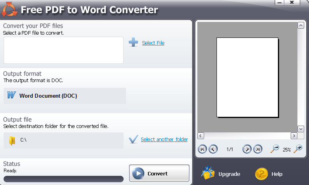Click the yellow question mark Help icon
This screenshot has width=309, height=185.
pyautogui.click(x=261, y=174)
